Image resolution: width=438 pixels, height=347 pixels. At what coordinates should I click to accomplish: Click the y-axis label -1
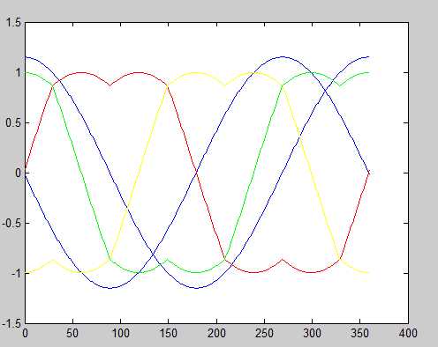click(x=17, y=273)
